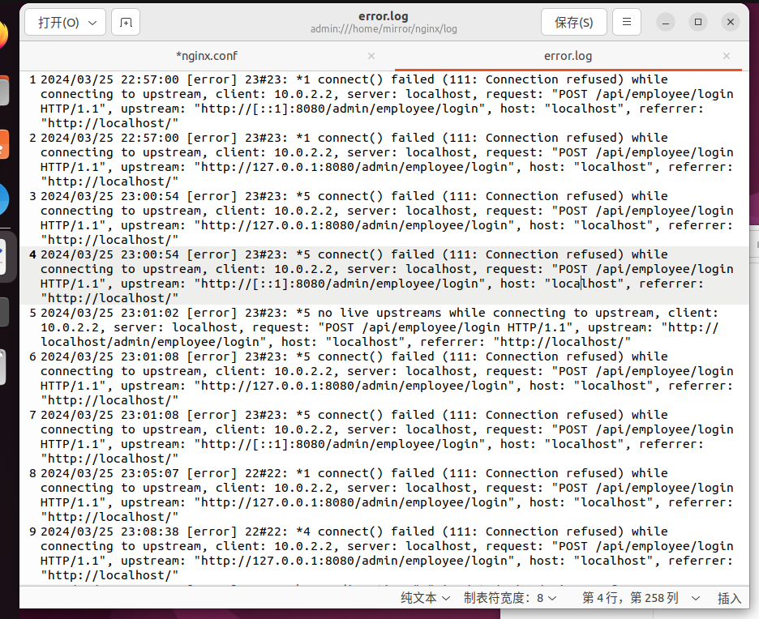This screenshot has height=619, width=759.
Task: Click line 3 timestamp 23:00:54
Action: [149, 196]
